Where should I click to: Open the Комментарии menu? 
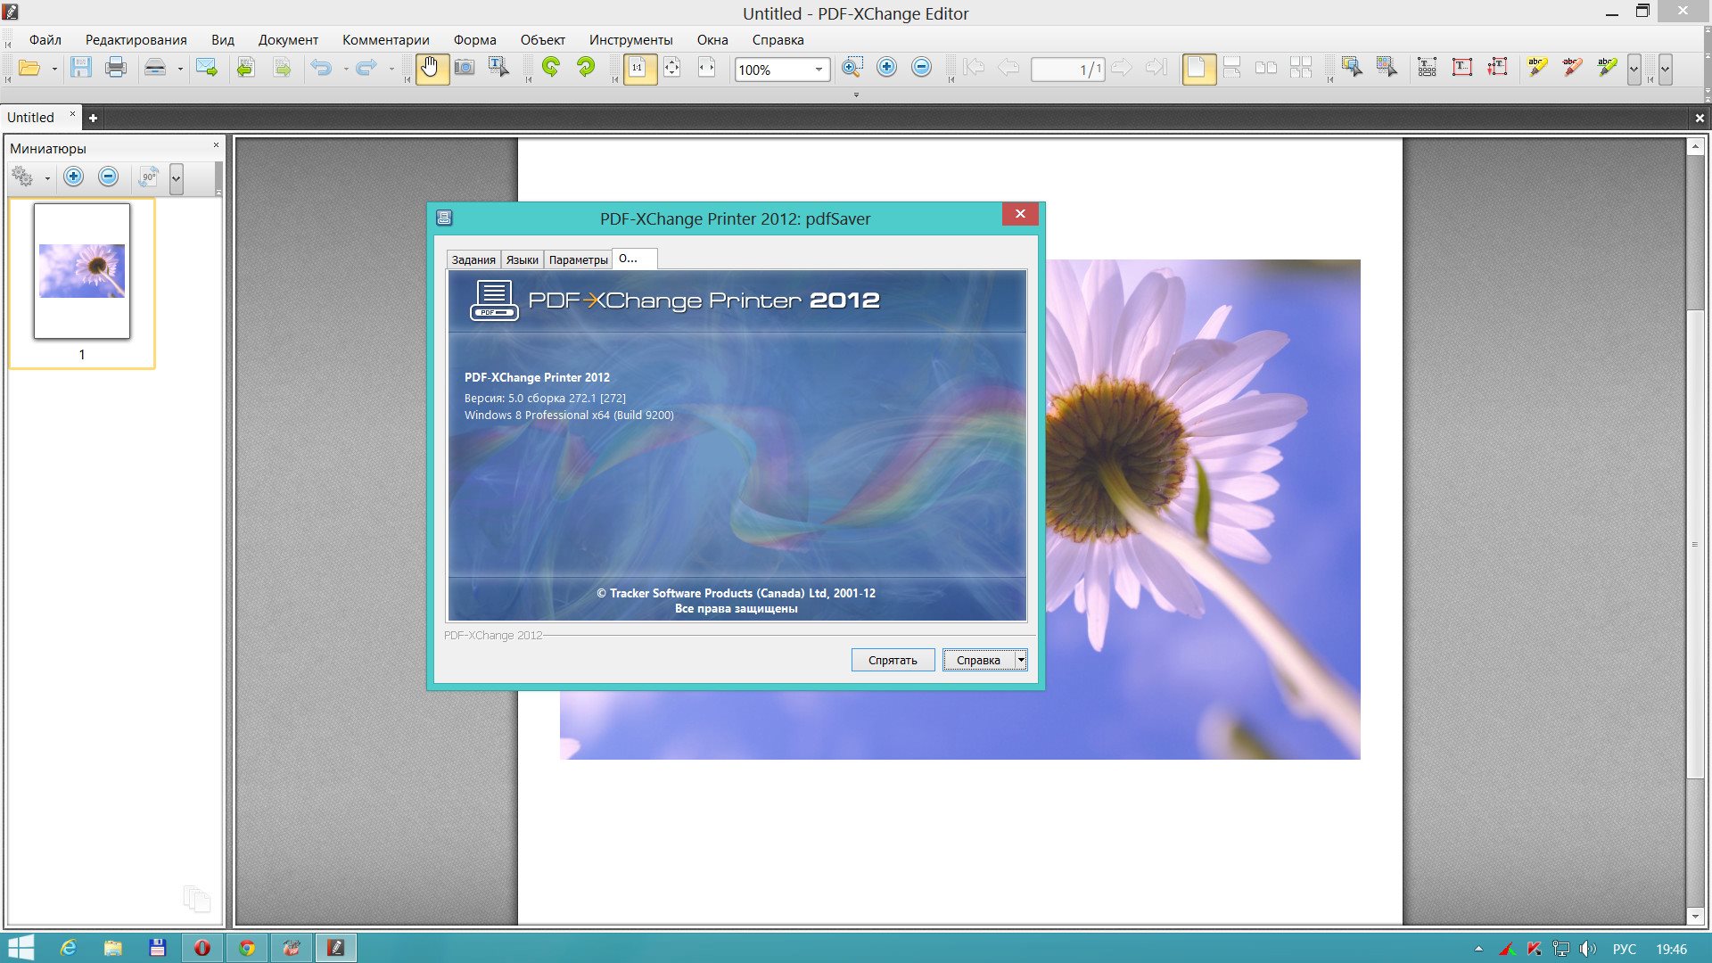tap(385, 40)
